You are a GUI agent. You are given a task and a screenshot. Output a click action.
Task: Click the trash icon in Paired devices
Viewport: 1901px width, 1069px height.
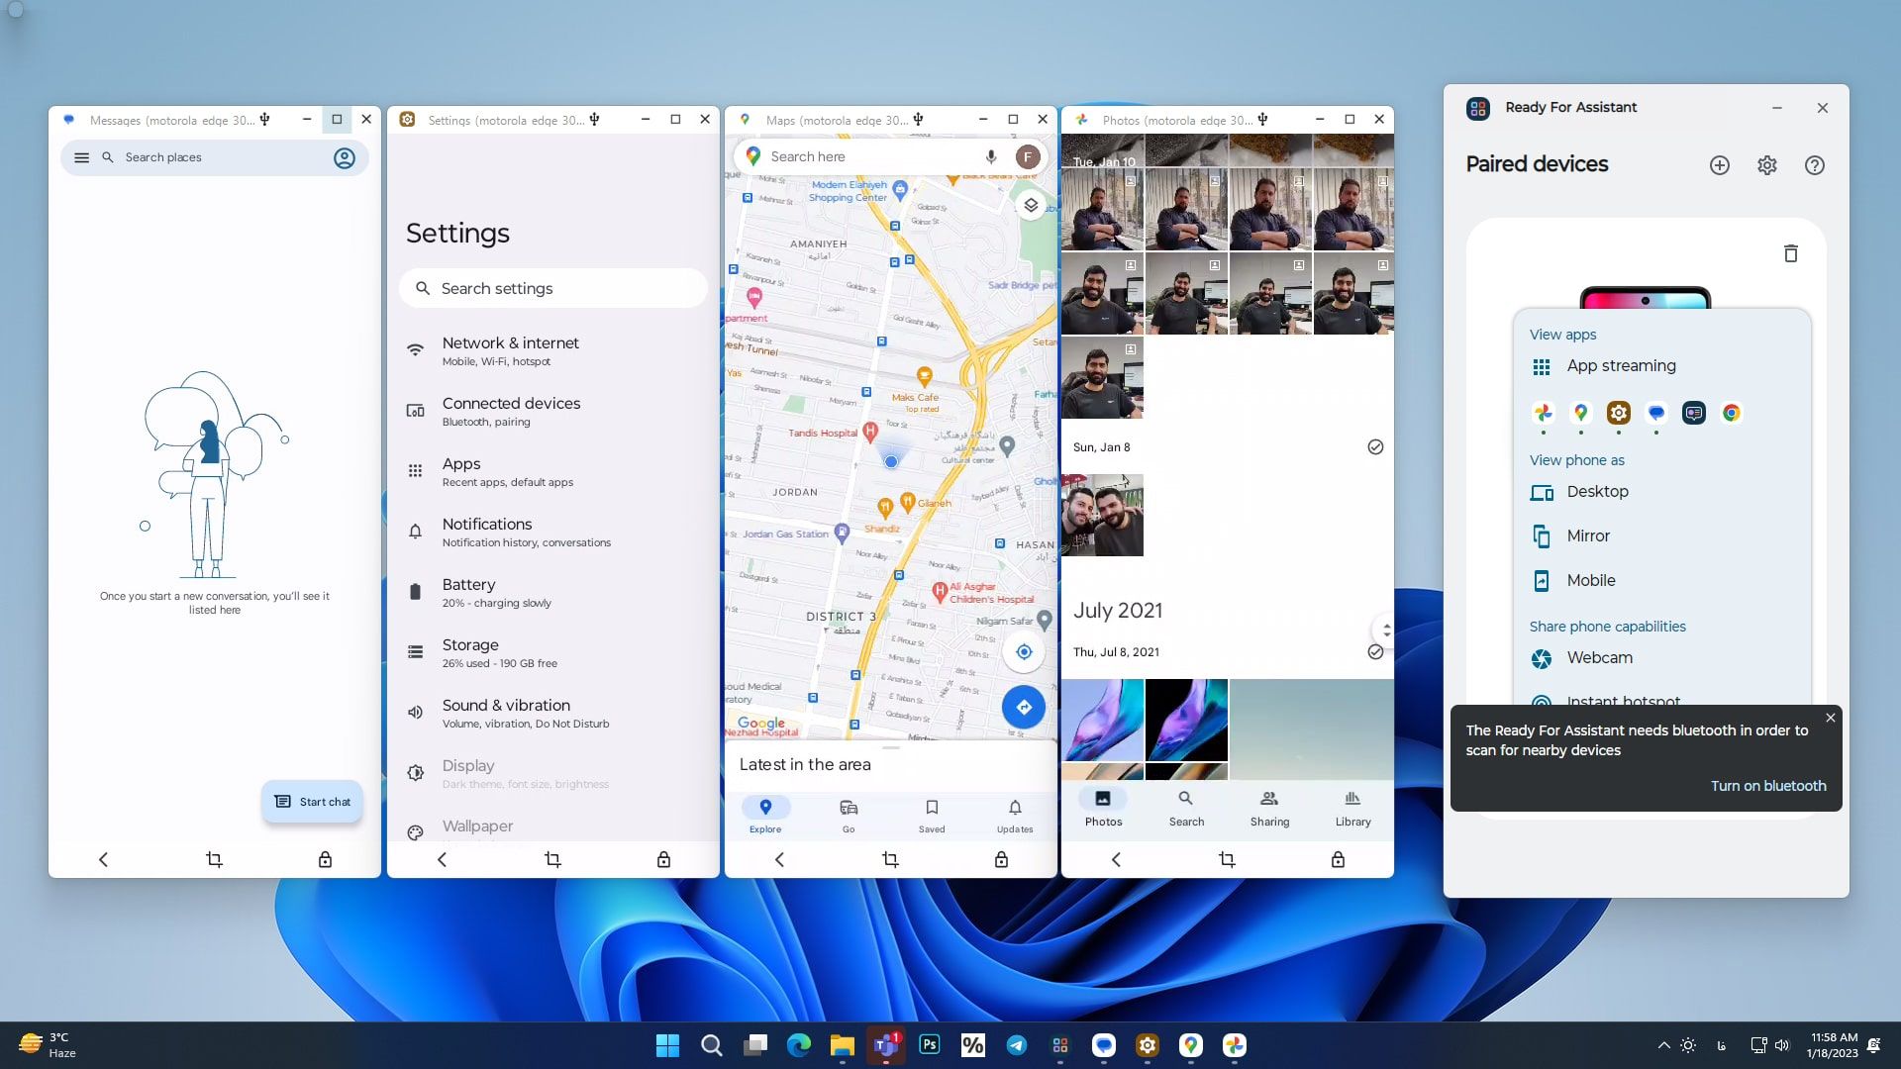(1790, 253)
